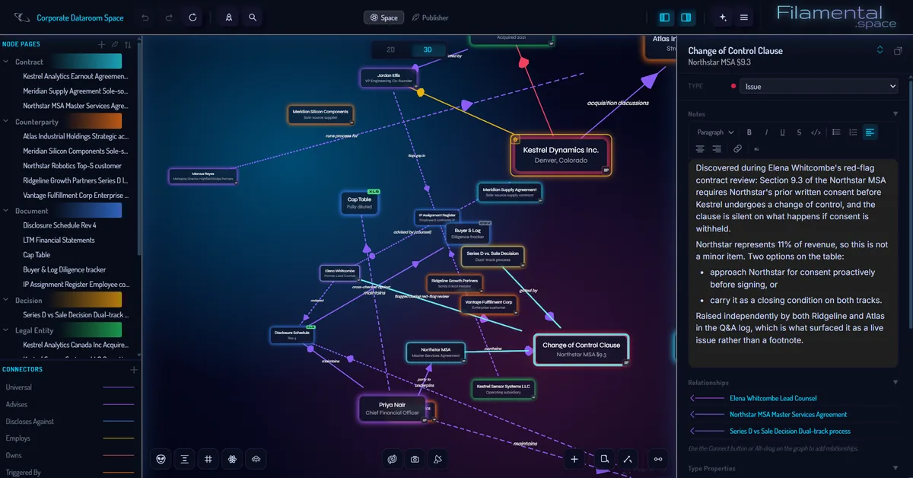Image resolution: width=913 pixels, height=478 pixels.
Task: Toggle bulleted list in notes
Action: (836, 132)
